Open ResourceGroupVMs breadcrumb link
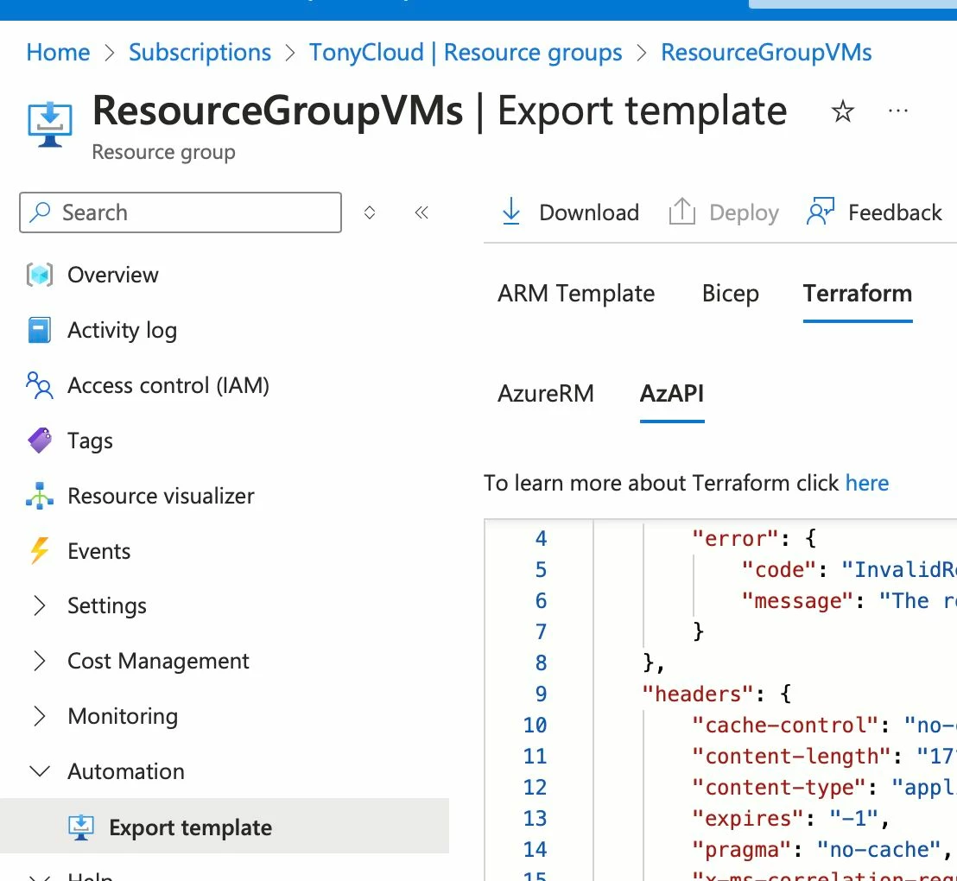This screenshot has height=881, width=957. (766, 53)
